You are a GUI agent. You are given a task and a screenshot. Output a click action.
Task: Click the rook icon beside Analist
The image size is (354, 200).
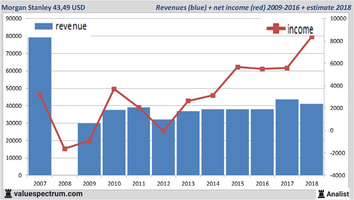point(321,194)
